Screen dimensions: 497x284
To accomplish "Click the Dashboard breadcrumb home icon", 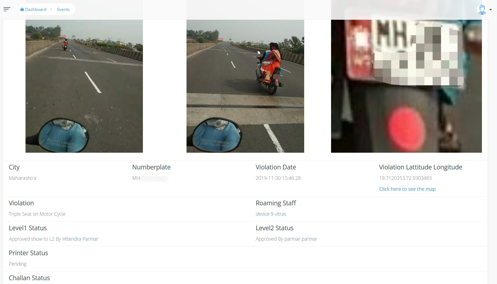I will [x=22, y=10].
